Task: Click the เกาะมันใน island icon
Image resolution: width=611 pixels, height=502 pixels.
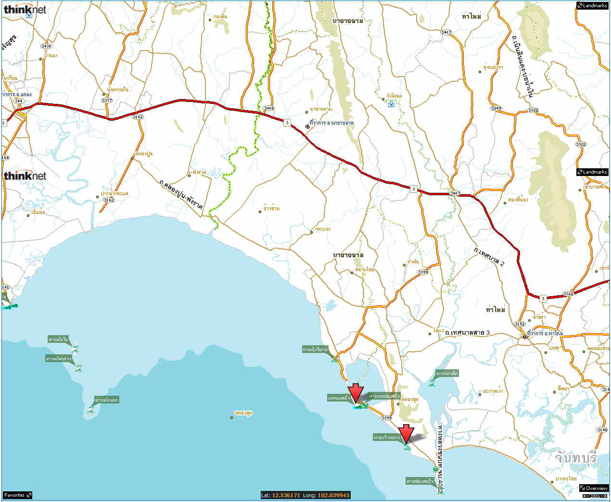Action: click(75, 348)
